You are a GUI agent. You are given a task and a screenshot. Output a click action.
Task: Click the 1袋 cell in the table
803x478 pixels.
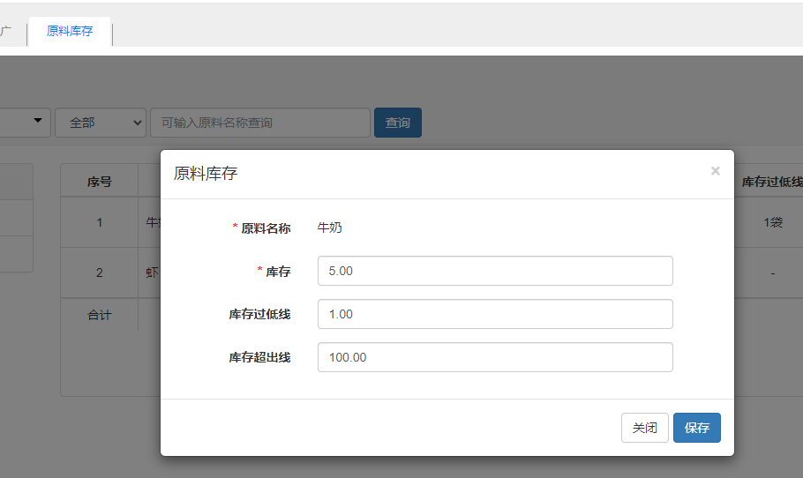click(x=772, y=222)
